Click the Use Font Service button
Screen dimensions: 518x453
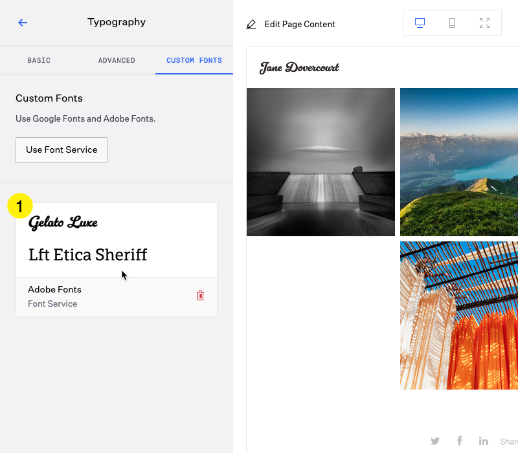tap(62, 150)
